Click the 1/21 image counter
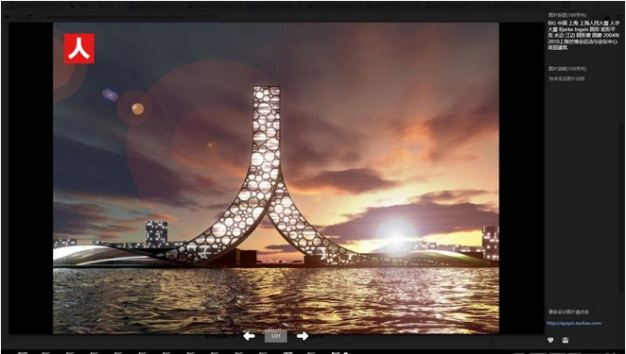This screenshot has width=626, height=354. [x=275, y=336]
